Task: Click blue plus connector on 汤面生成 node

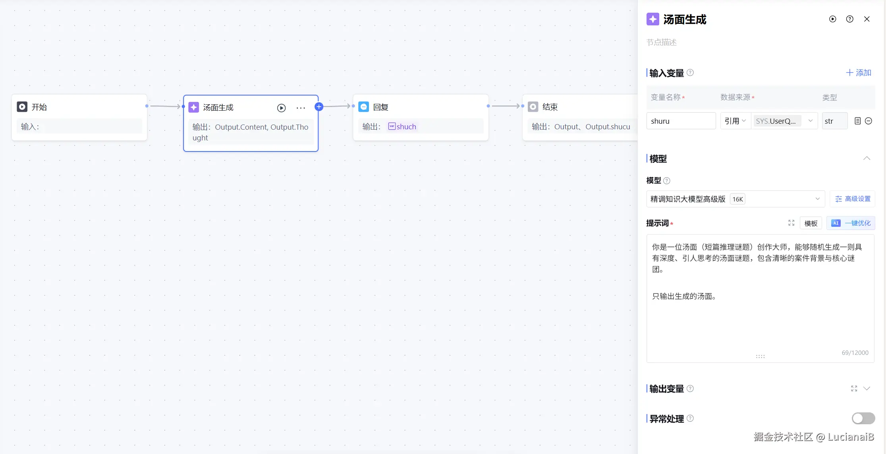Action: click(318, 107)
